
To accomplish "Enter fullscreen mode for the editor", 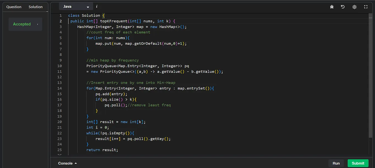I will [366, 7].
